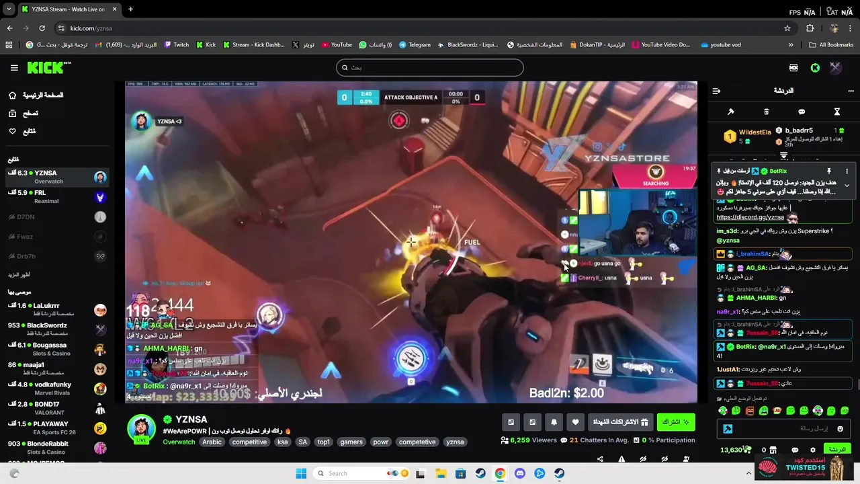Click the hammer icon in message box
The width and height of the screenshot is (860, 484).
(x=727, y=429)
